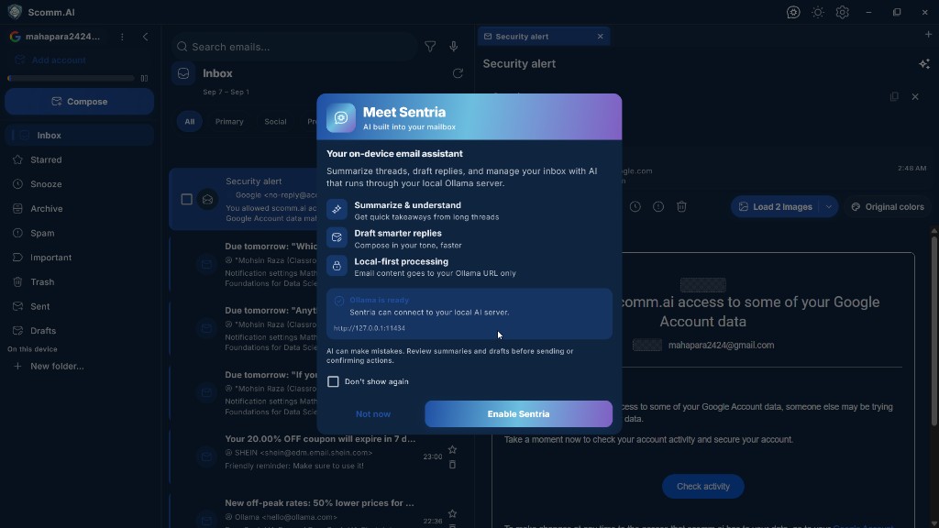Click the copy icon in email header
This screenshot has height=528, width=939.
(894, 96)
